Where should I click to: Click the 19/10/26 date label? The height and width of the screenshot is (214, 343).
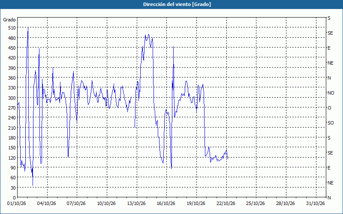[196, 204]
